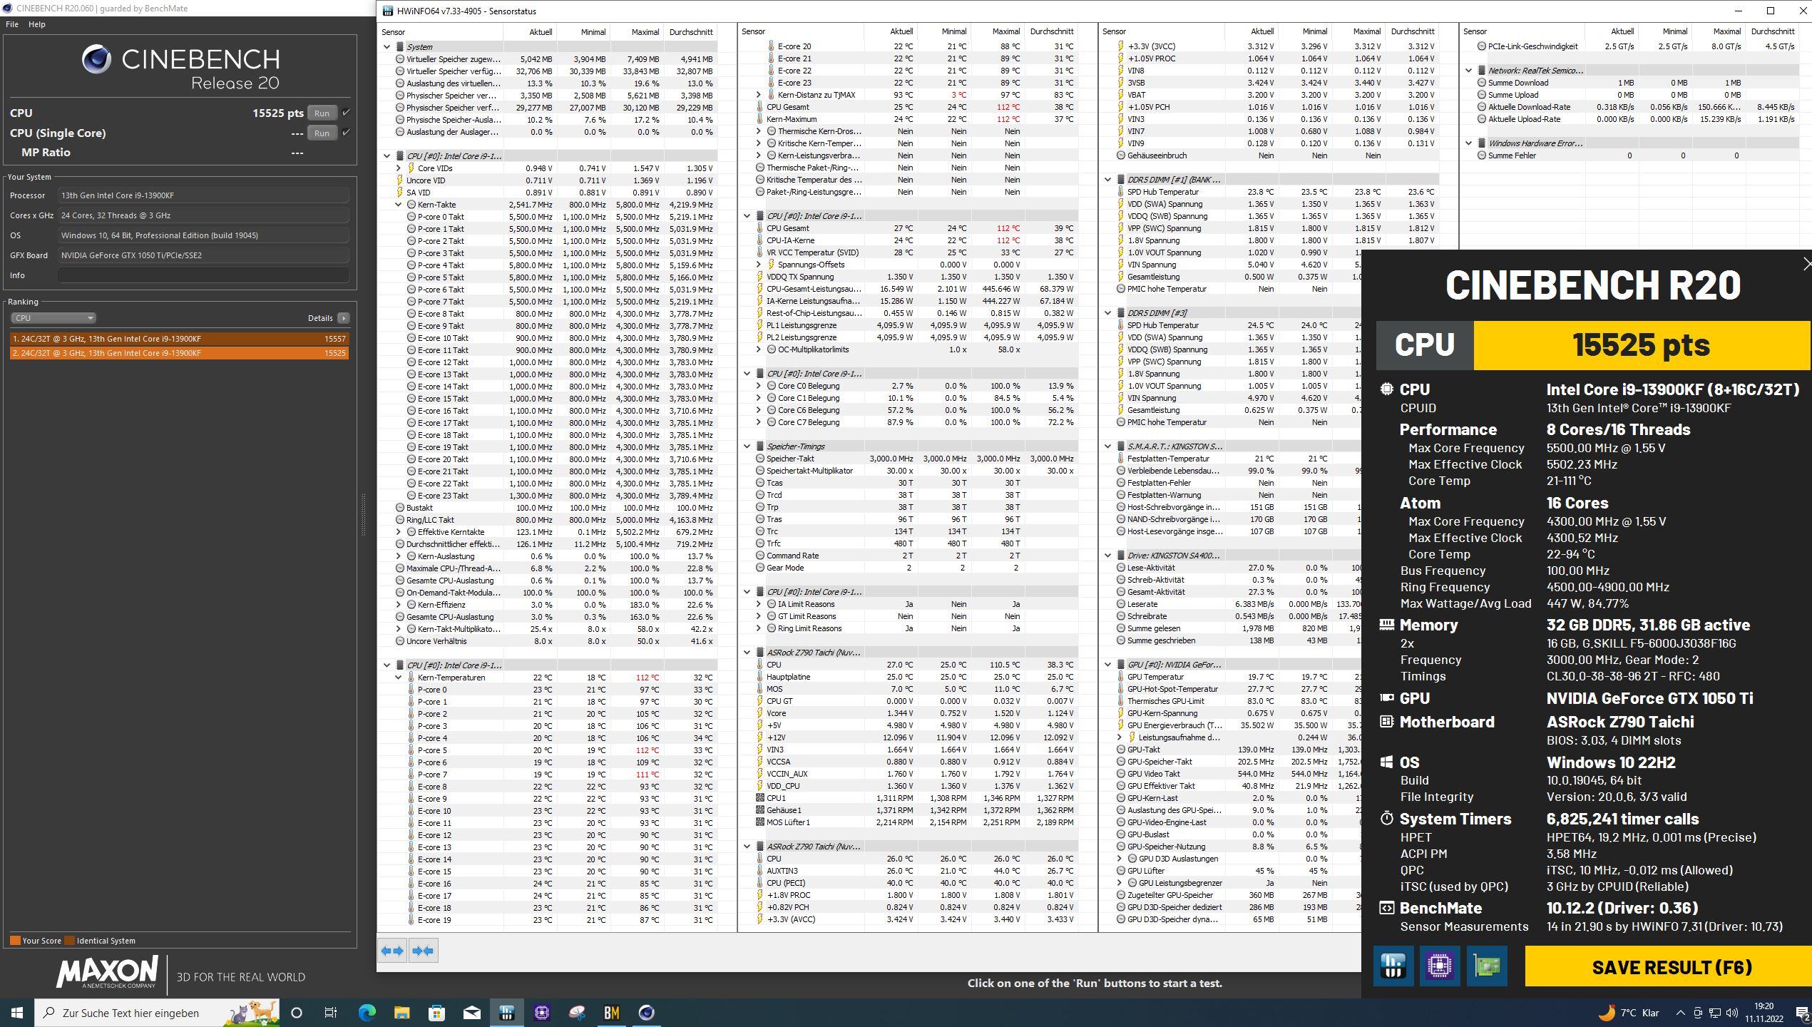Collapse the Kern-Takte tree node

click(399, 205)
